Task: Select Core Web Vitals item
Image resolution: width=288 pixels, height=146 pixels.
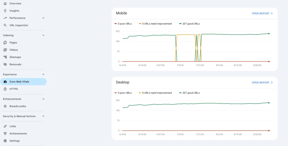Action: point(23,82)
